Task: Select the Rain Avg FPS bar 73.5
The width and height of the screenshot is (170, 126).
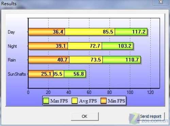Action: pyautogui.click(x=86, y=60)
